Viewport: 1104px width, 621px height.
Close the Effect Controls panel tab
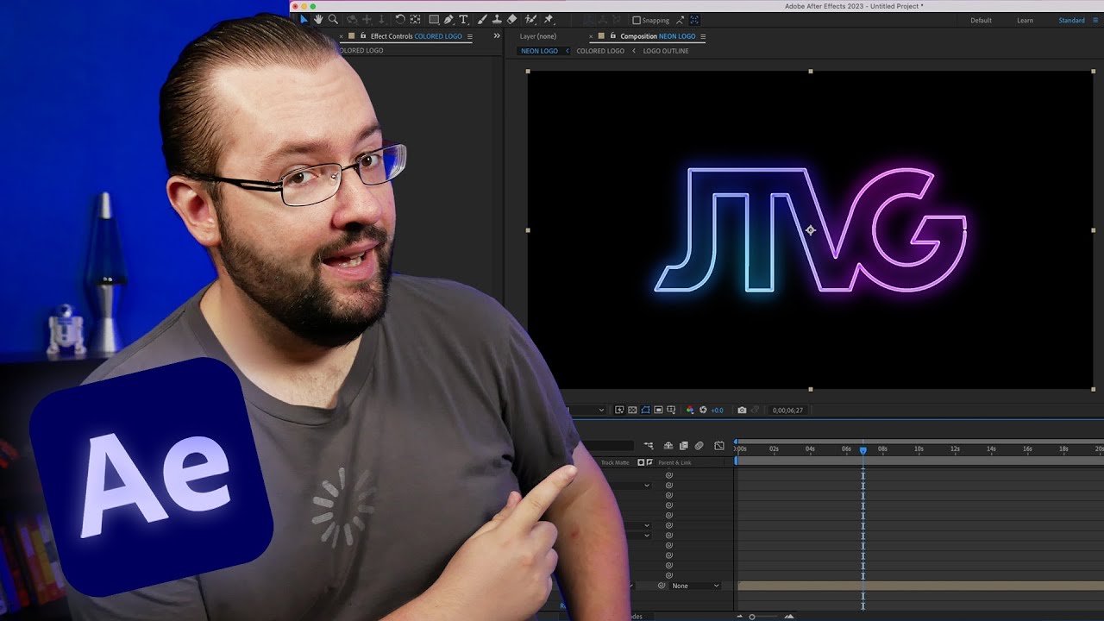point(342,36)
